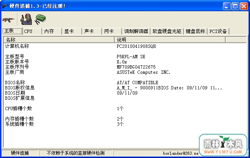Viewport: 250px width, 158px height.
Task: Select the 主板厂商 row label
Action: point(15,72)
